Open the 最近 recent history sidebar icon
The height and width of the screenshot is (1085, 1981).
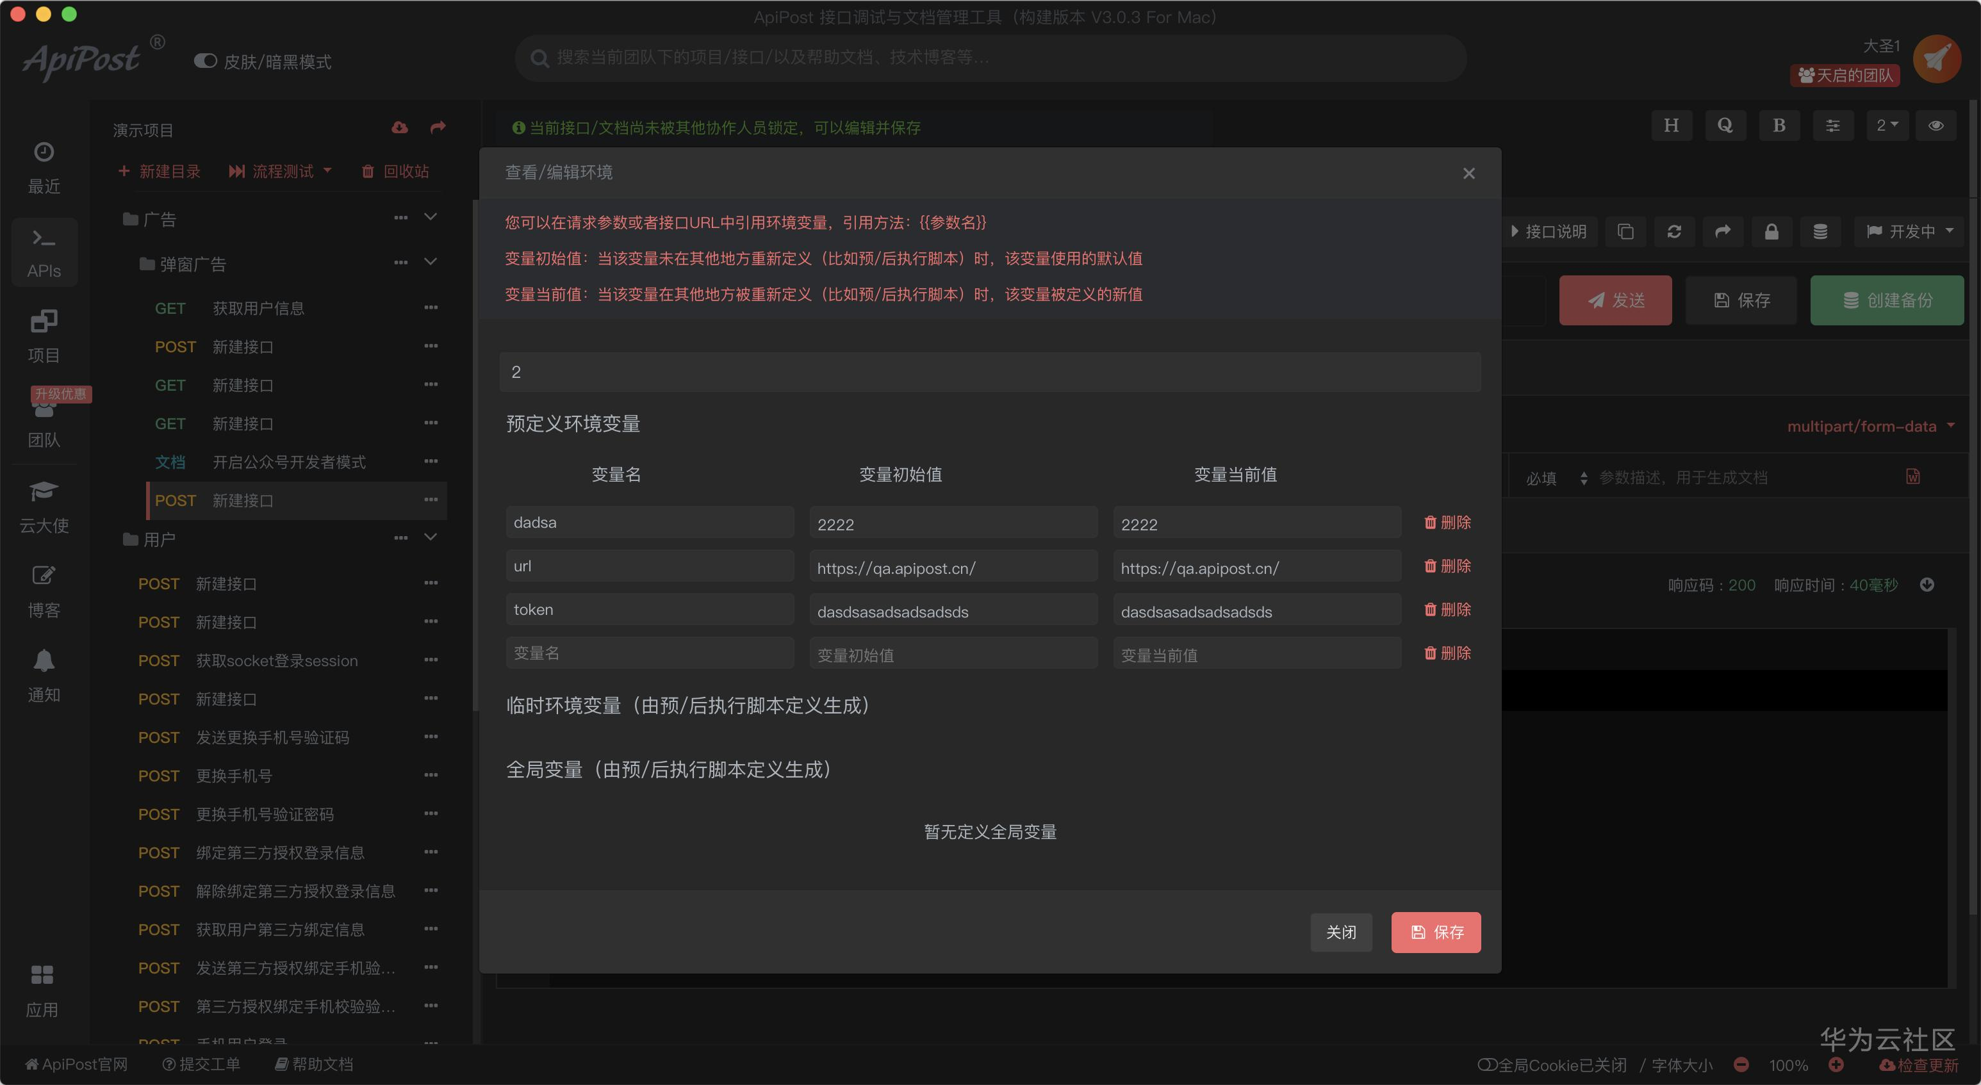[44, 153]
